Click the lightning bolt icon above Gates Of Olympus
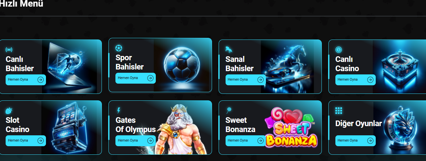The image size is (426, 161). pos(119,110)
